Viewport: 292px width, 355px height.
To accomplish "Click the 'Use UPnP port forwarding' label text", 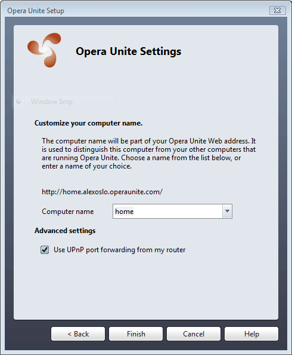I will point(119,250).
